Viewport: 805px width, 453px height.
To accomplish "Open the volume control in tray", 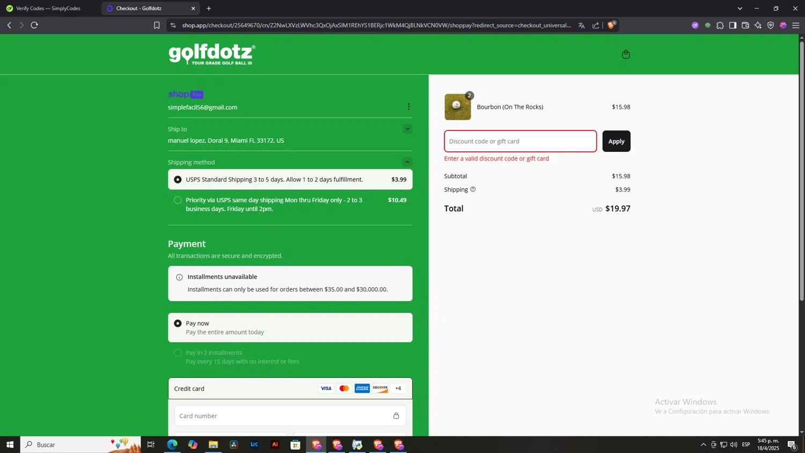I will coord(734,444).
